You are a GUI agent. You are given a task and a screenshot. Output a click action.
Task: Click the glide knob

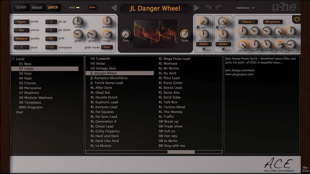click(x=78, y=34)
